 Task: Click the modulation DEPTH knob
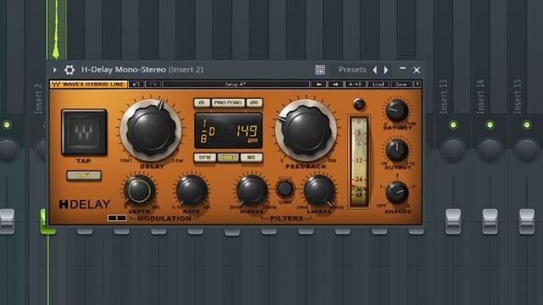139,191
